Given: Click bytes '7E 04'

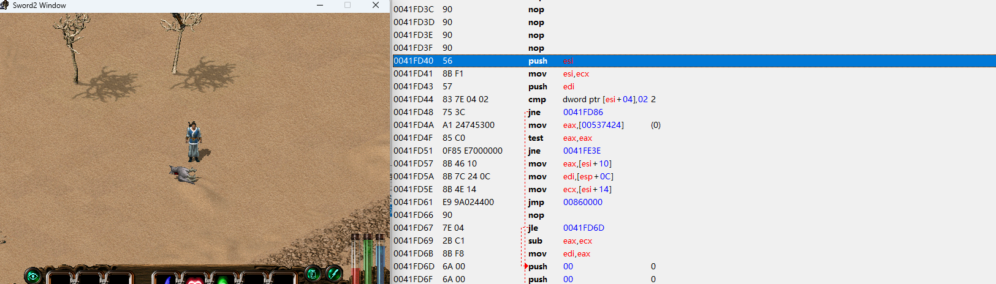Looking at the screenshot, I should point(453,228).
